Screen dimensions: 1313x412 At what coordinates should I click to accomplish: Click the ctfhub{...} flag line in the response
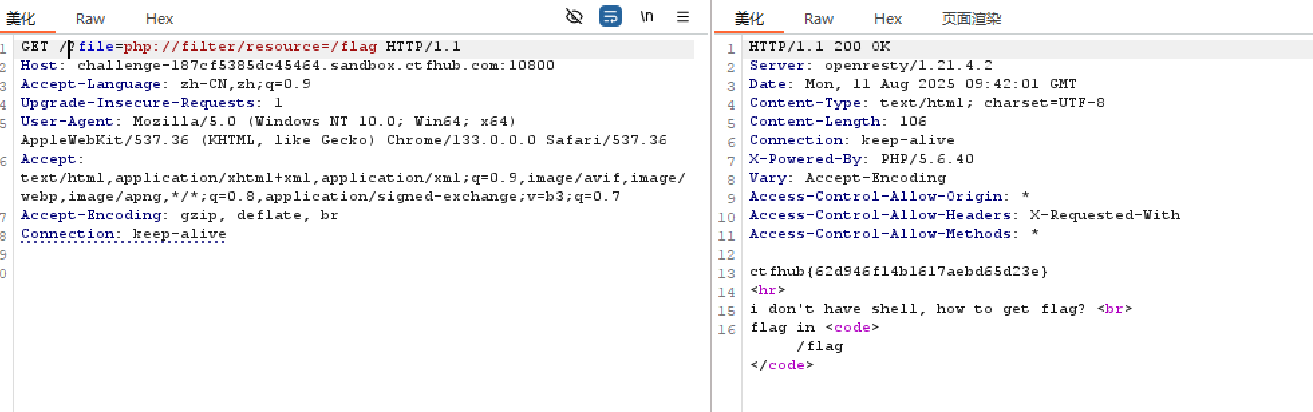(x=899, y=272)
